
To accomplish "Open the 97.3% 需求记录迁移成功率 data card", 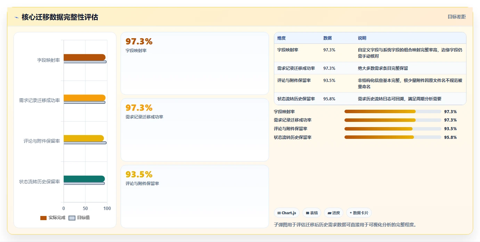I will (195, 130).
